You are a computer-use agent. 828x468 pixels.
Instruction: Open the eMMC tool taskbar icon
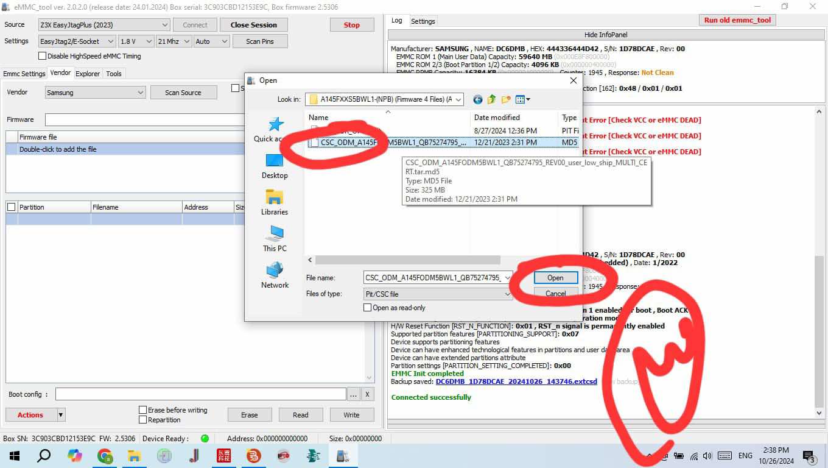(x=343, y=456)
